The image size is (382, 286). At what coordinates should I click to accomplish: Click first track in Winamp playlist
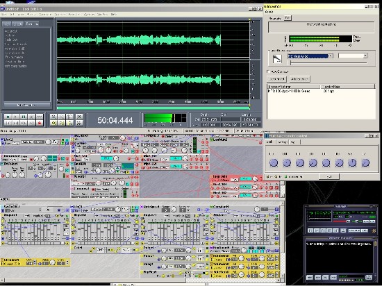pos(338,244)
